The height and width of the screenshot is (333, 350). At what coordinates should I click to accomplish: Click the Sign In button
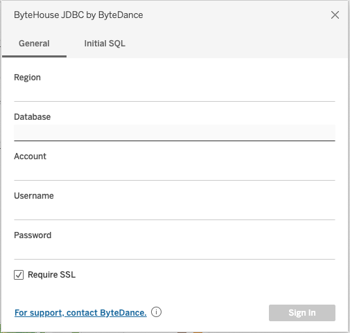pyautogui.click(x=302, y=313)
